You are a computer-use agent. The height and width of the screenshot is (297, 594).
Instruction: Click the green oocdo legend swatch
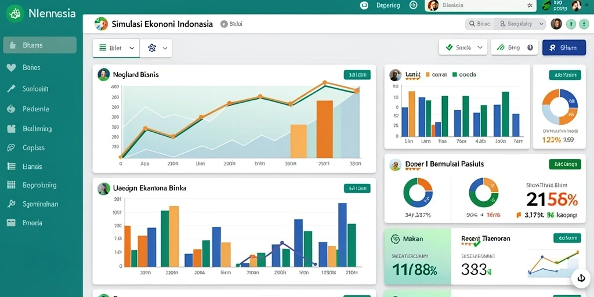[x=455, y=75]
